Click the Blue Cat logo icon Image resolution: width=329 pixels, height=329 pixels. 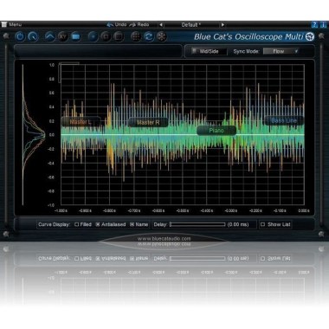click(x=310, y=36)
